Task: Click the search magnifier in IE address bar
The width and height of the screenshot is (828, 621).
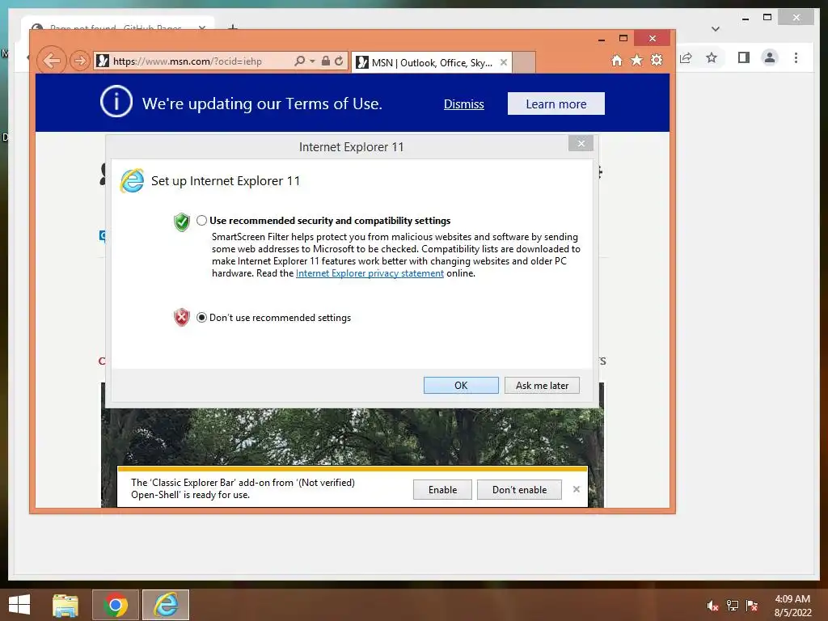Action: [299, 61]
